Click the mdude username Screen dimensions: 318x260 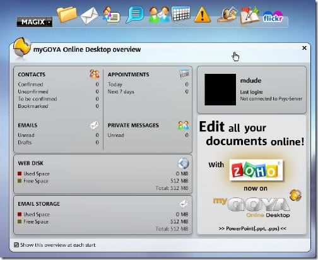(x=250, y=81)
